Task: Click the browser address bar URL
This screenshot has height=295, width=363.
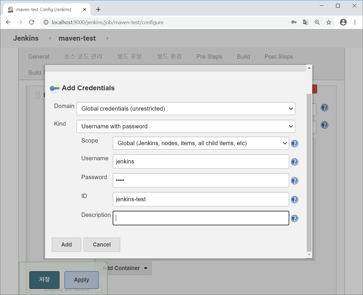Action: [x=107, y=22]
